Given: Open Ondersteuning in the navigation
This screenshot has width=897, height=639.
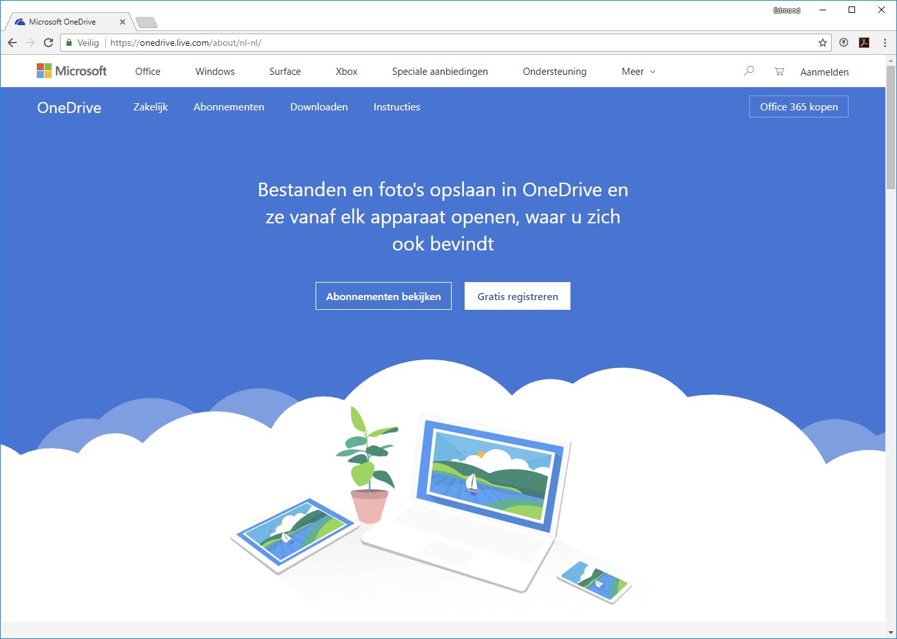Looking at the screenshot, I should click(x=555, y=72).
